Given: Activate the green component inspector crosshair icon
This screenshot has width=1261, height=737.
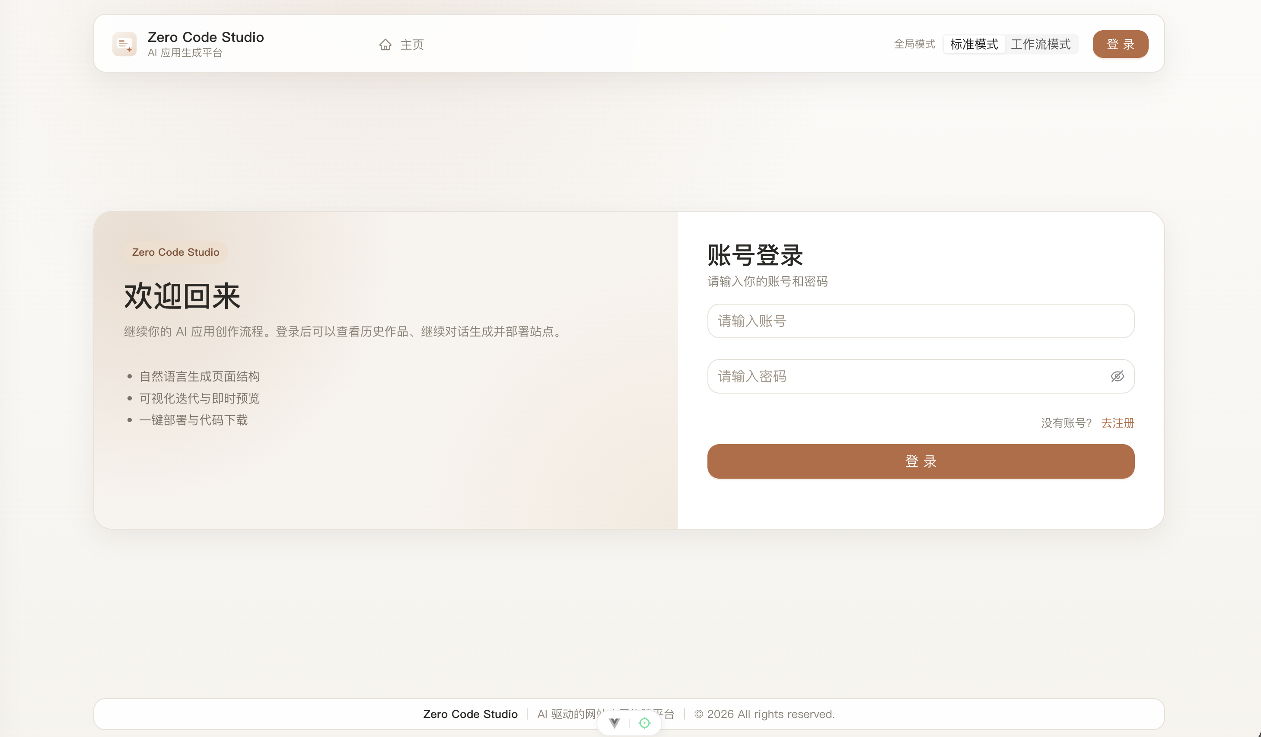Looking at the screenshot, I should pyautogui.click(x=644, y=722).
